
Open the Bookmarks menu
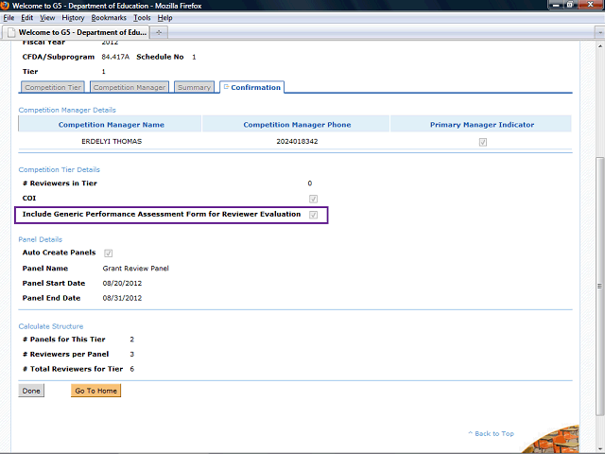pos(109,18)
